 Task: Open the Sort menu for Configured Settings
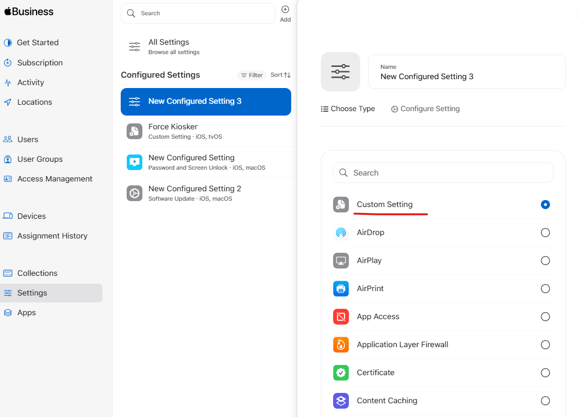280,75
